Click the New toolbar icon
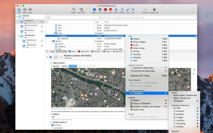The width and height of the screenshot is (213, 133). pyautogui.click(x=19, y=10)
